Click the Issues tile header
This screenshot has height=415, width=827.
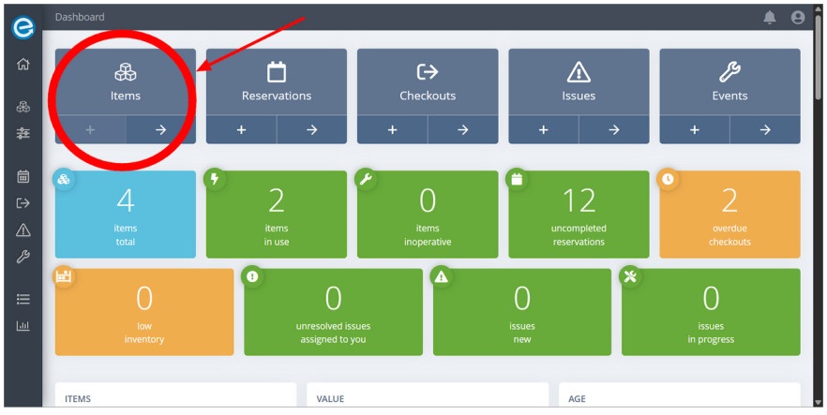click(x=579, y=82)
